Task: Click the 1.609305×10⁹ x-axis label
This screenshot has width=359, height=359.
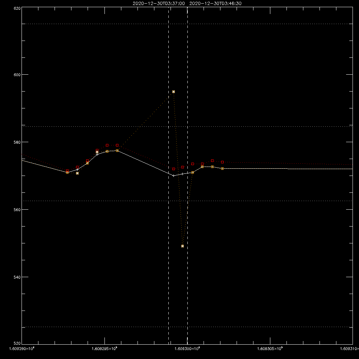Action: pyautogui.click(x=270, y=349)
